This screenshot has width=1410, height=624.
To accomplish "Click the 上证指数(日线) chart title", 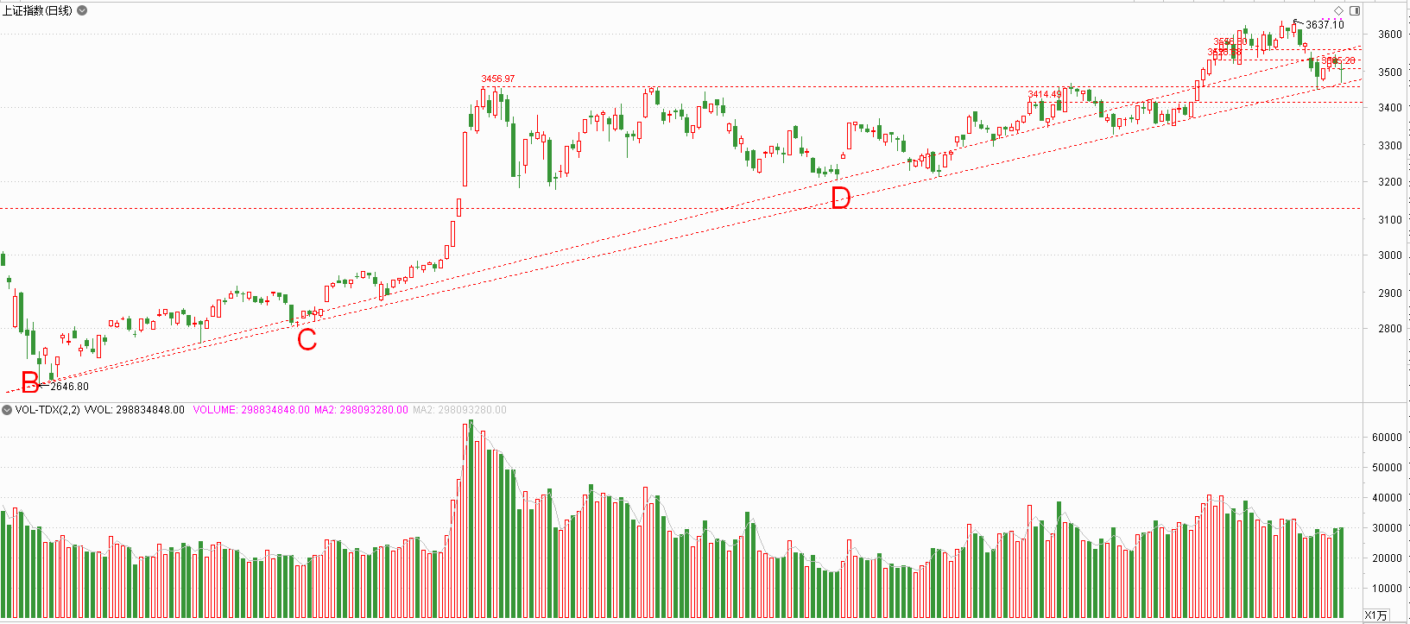I will [x=38, y=10].
